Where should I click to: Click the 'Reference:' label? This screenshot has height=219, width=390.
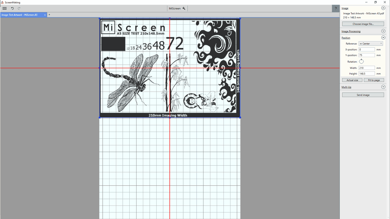click(351, 44)
